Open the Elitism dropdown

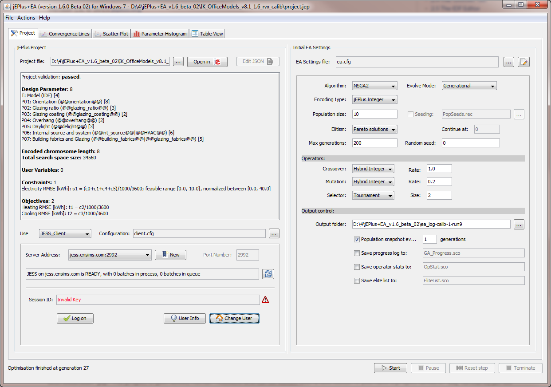374,130
